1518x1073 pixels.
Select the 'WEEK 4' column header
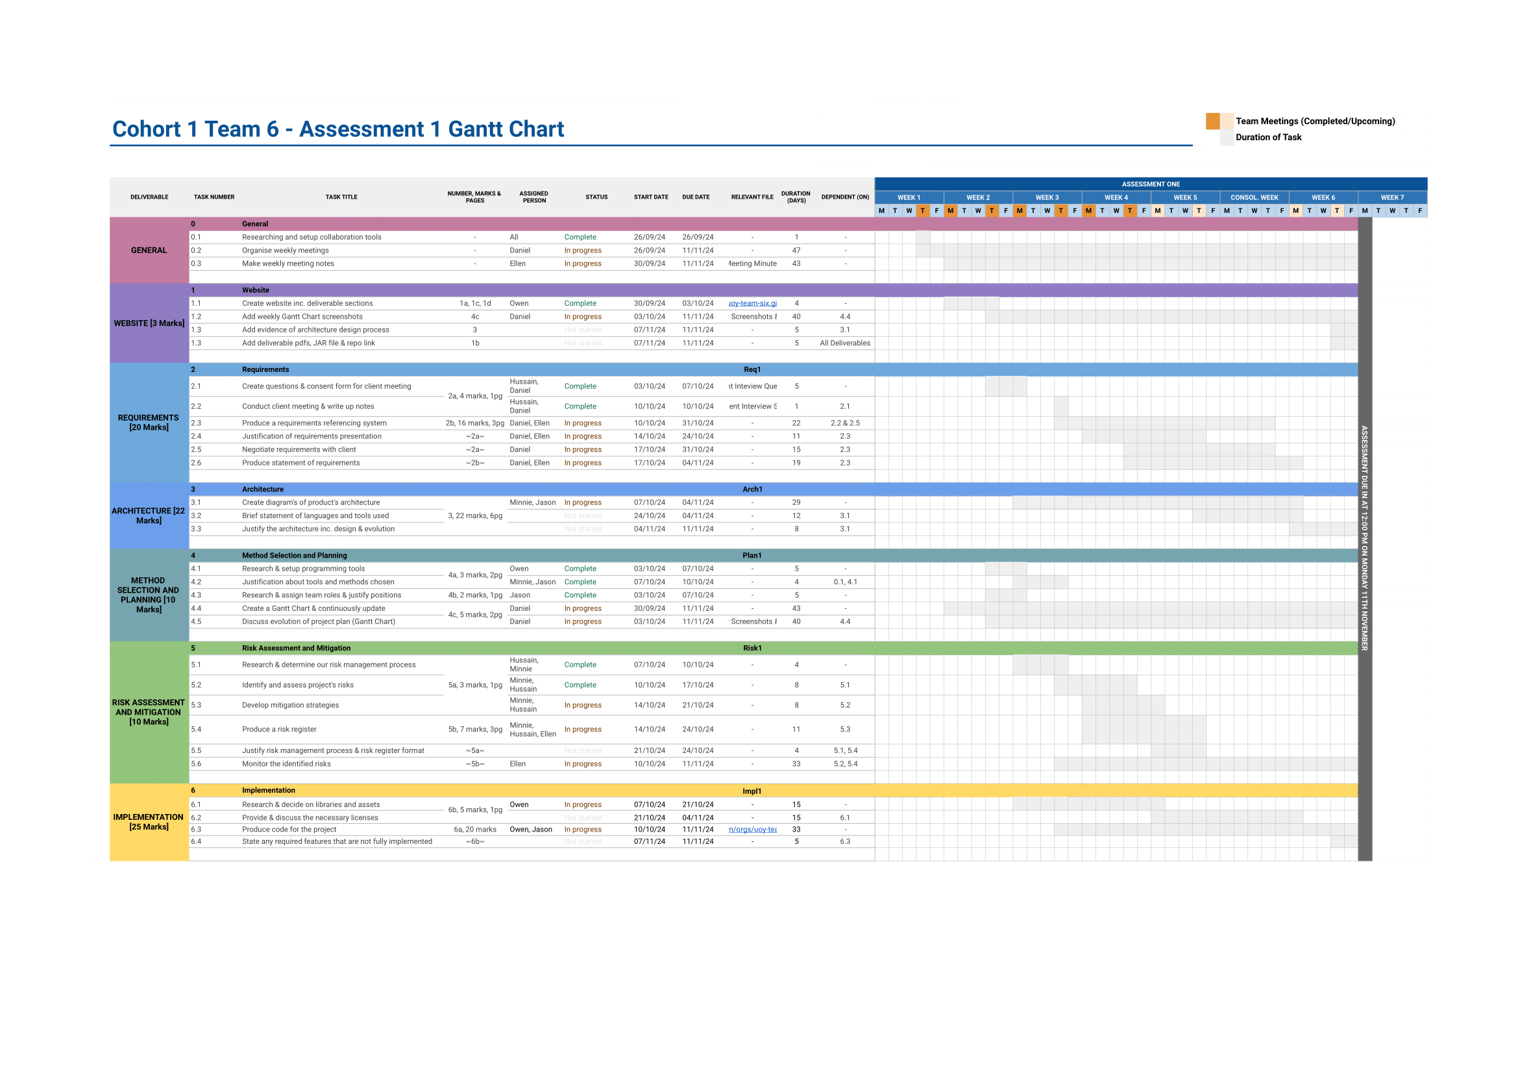click(x=1116, y=198)
